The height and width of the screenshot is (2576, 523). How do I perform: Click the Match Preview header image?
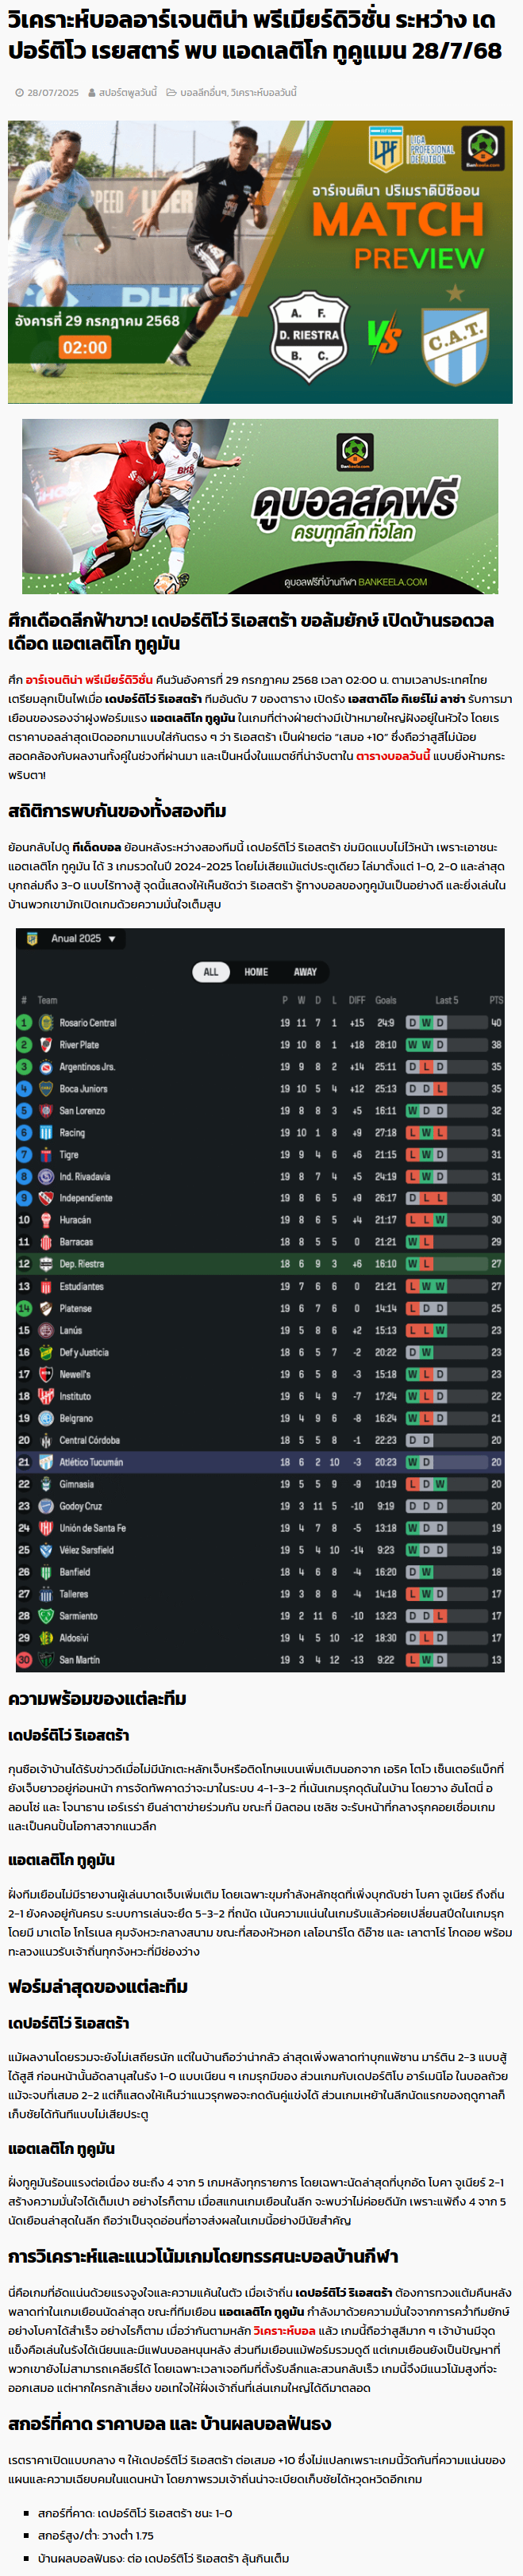coord(260,262)
